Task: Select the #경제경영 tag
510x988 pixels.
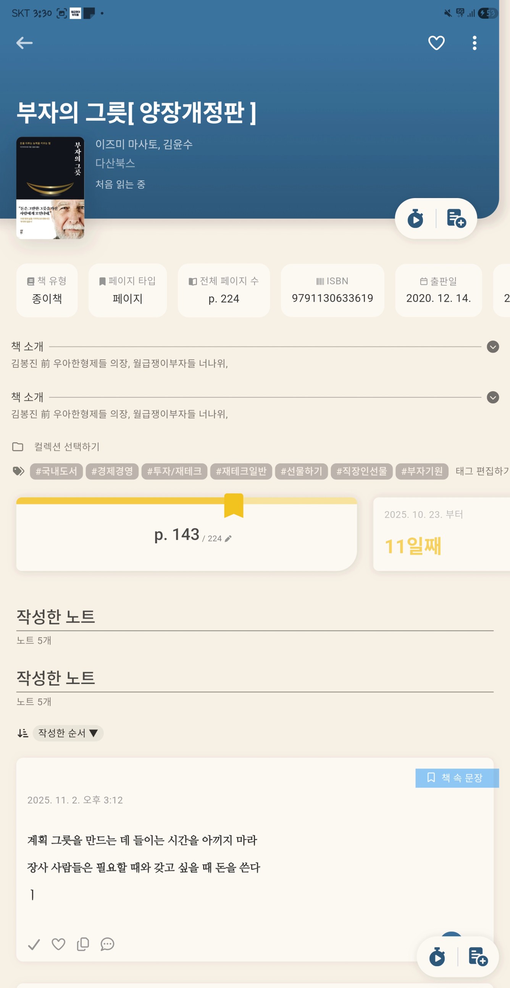Action: 112,471
